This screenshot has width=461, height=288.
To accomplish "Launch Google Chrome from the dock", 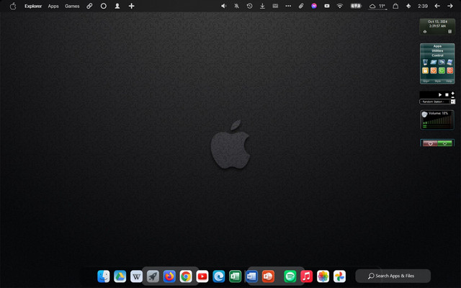I will coord(186,276).
